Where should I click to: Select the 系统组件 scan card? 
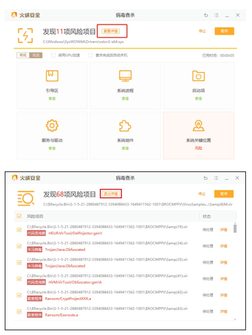tap(126, 136)
